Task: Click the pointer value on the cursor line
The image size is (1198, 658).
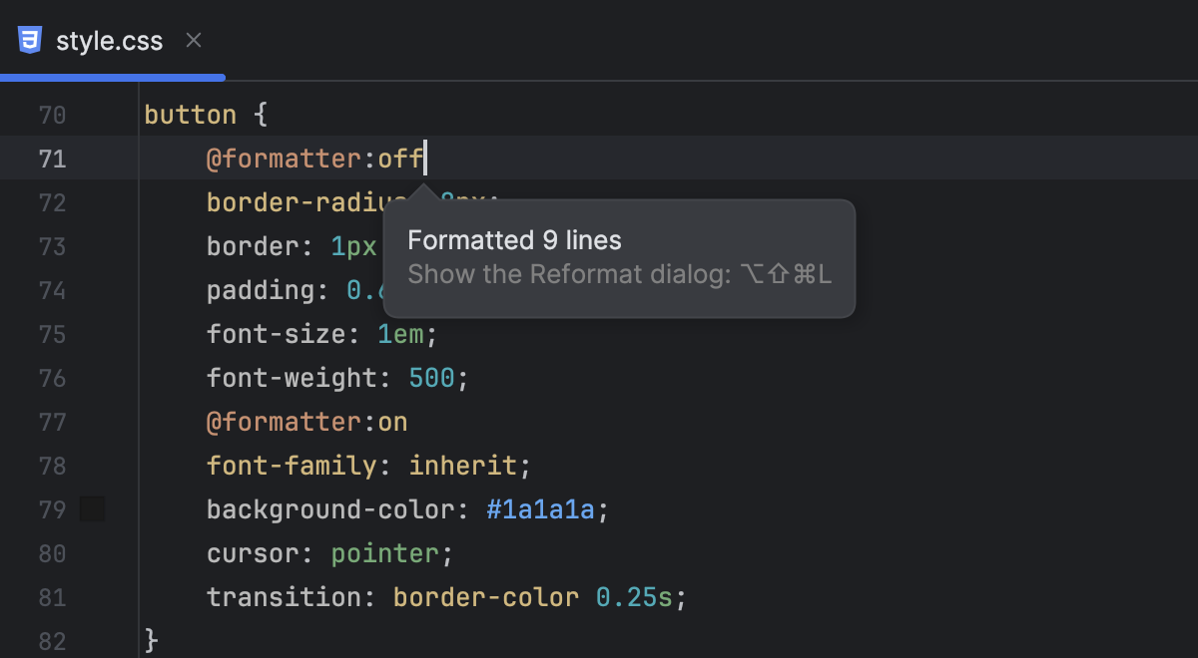Action: (x=389, y=552)
